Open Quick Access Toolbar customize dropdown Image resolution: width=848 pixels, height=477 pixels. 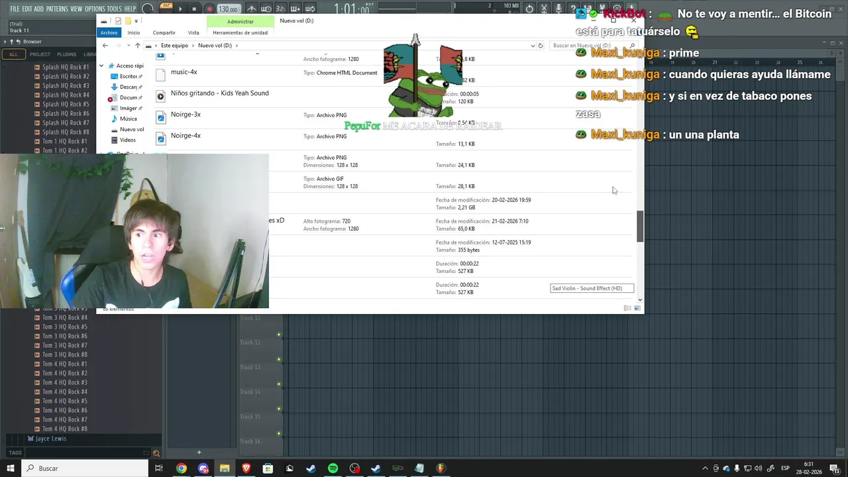(136, 21)
